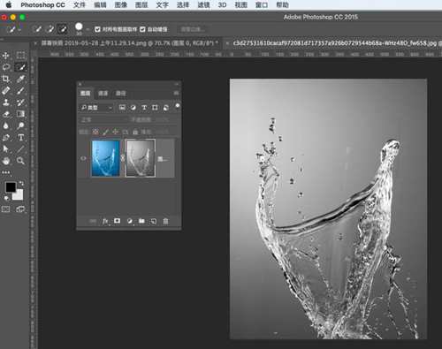Select the Zoom tool in toolbox

(20, 161)
